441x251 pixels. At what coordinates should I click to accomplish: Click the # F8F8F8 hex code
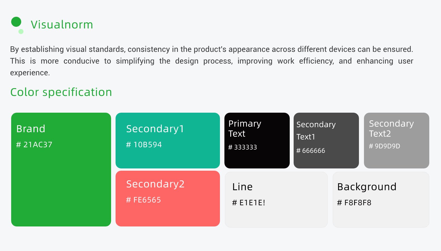(x=354, y=203)
